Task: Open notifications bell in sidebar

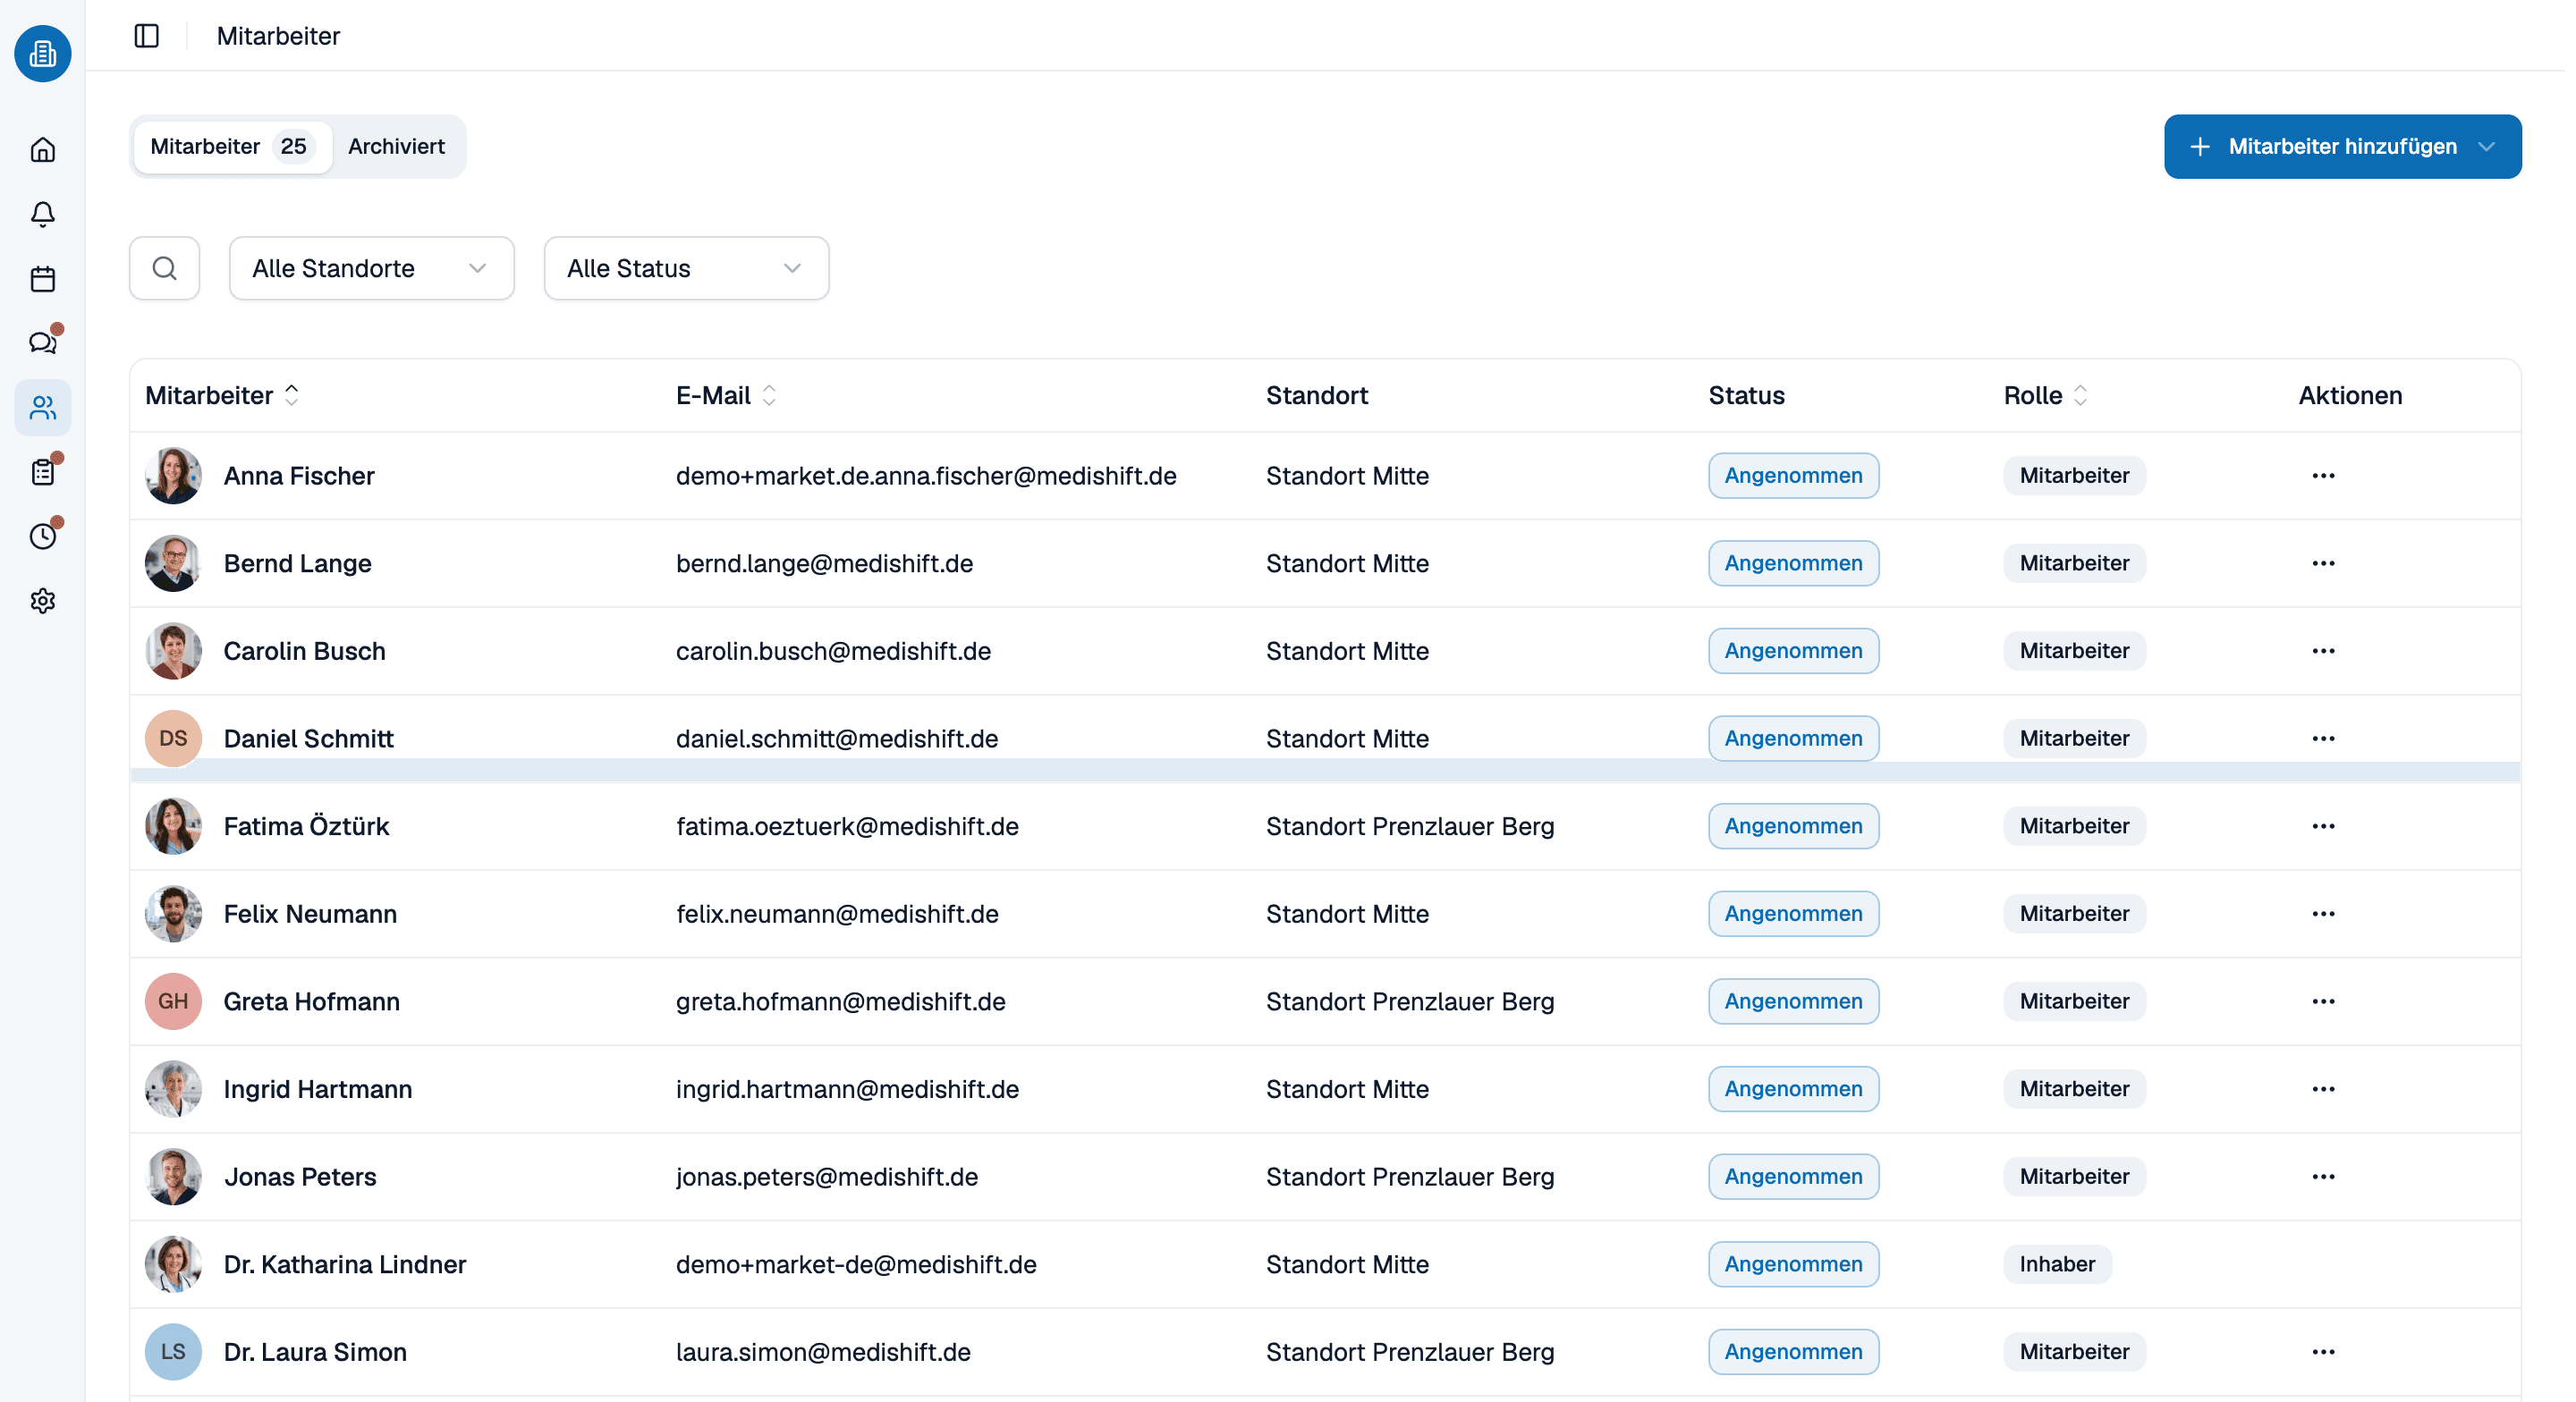Action: tap(43, 214)
